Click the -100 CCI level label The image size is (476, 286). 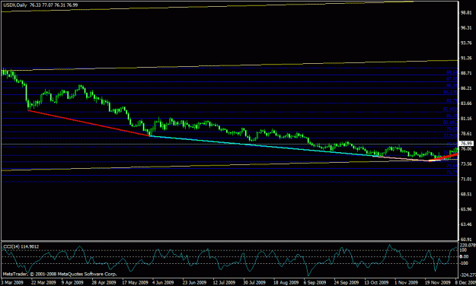pos(465,263)
